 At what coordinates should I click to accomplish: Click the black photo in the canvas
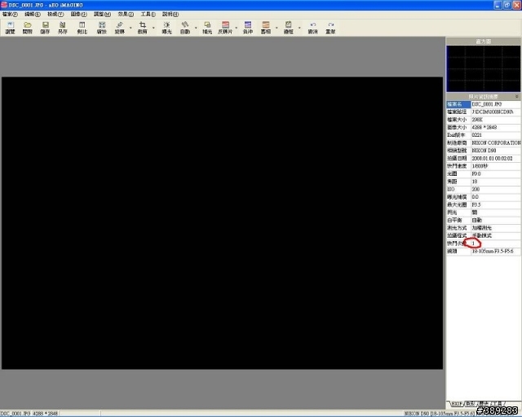(222, 223)
